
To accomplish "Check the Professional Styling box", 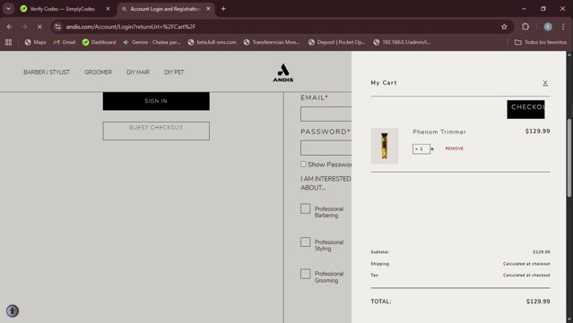I will [305, 242].
